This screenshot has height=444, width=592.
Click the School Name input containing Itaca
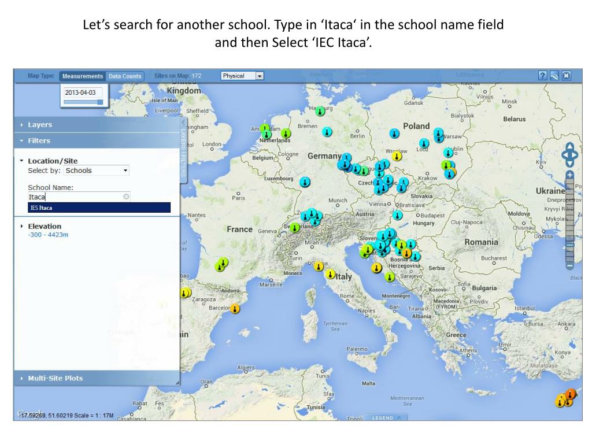coord(79,197)
